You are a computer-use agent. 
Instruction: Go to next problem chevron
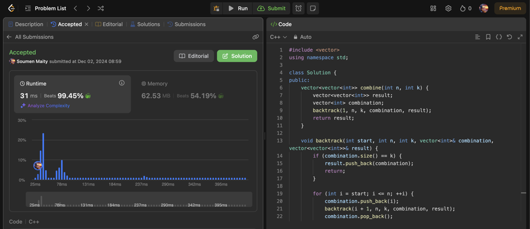(x=88, y=8)
